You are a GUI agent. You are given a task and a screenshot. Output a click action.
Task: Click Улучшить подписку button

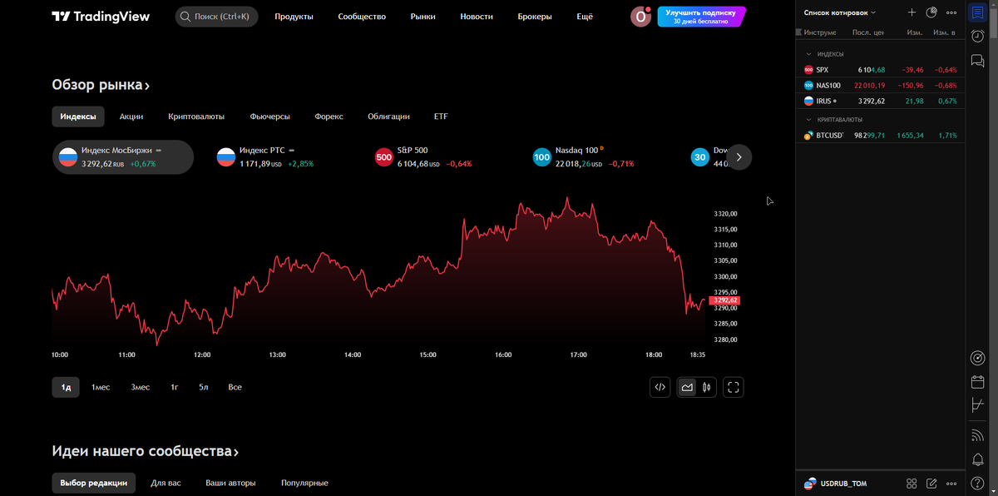(701, 17)
